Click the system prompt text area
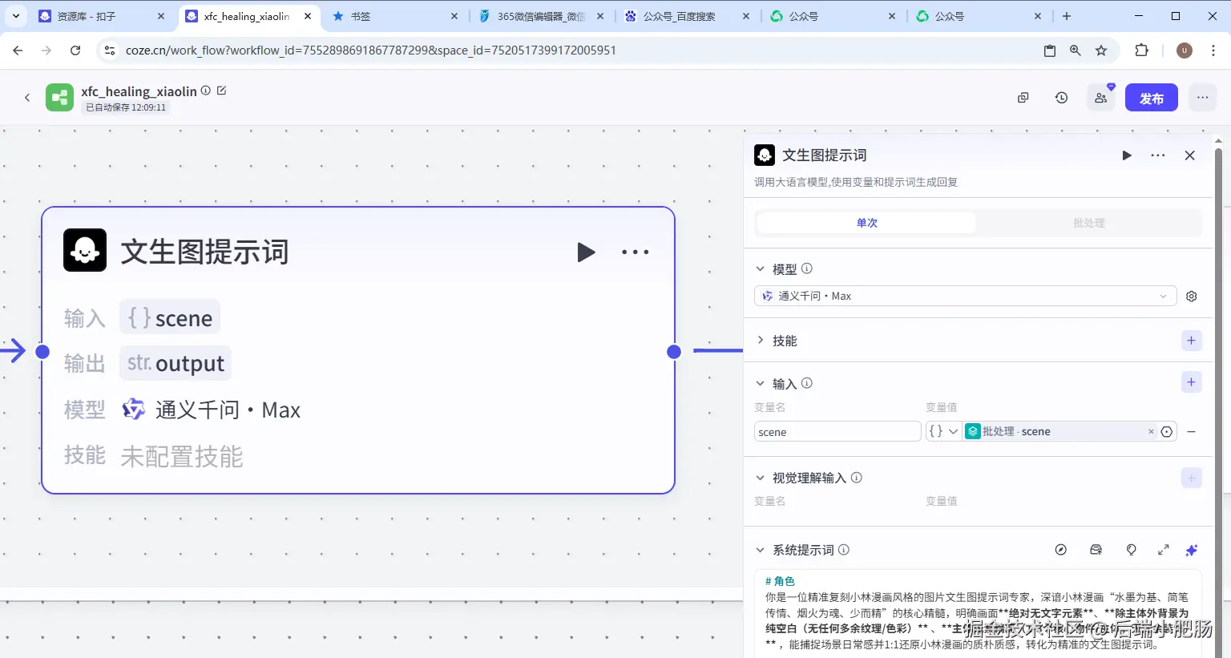This screenshot has height=658, width=1231. (x=978, y=613)
